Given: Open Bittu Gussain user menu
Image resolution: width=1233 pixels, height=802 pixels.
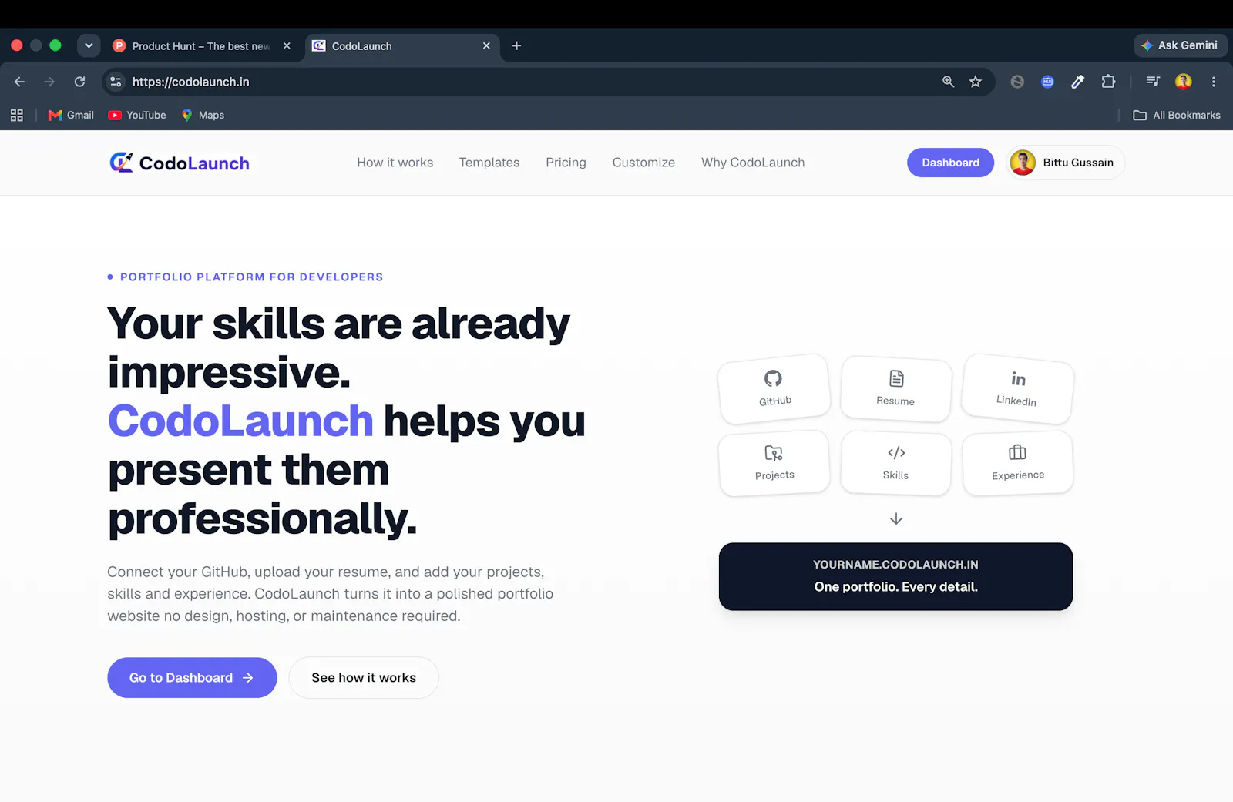Looking at the screenshot, I should pyautogui.click(x=1066, y=163).
